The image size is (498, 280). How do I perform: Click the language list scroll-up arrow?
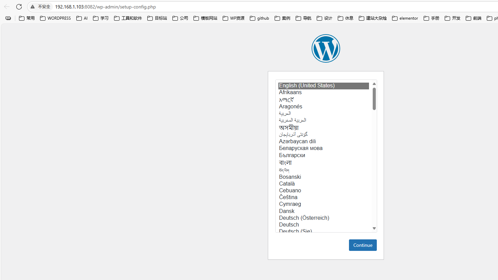(374, 84)
